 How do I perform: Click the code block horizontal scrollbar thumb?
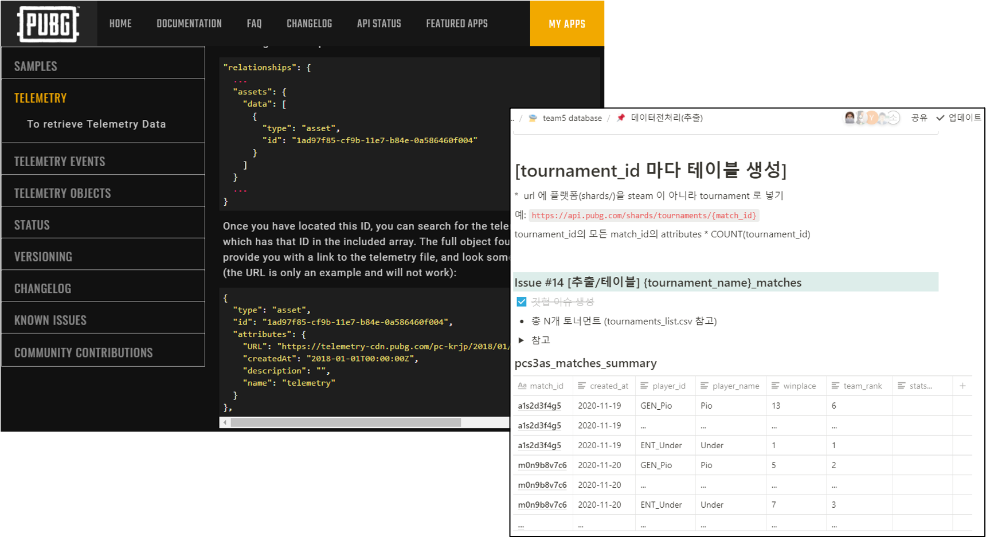[346, 422]
